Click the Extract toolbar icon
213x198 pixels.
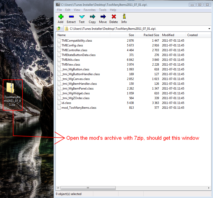click(71, 17)
